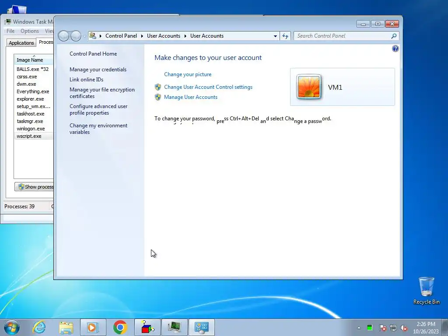
Task: Sort by Image Name column header
Action: coord(34,60)
